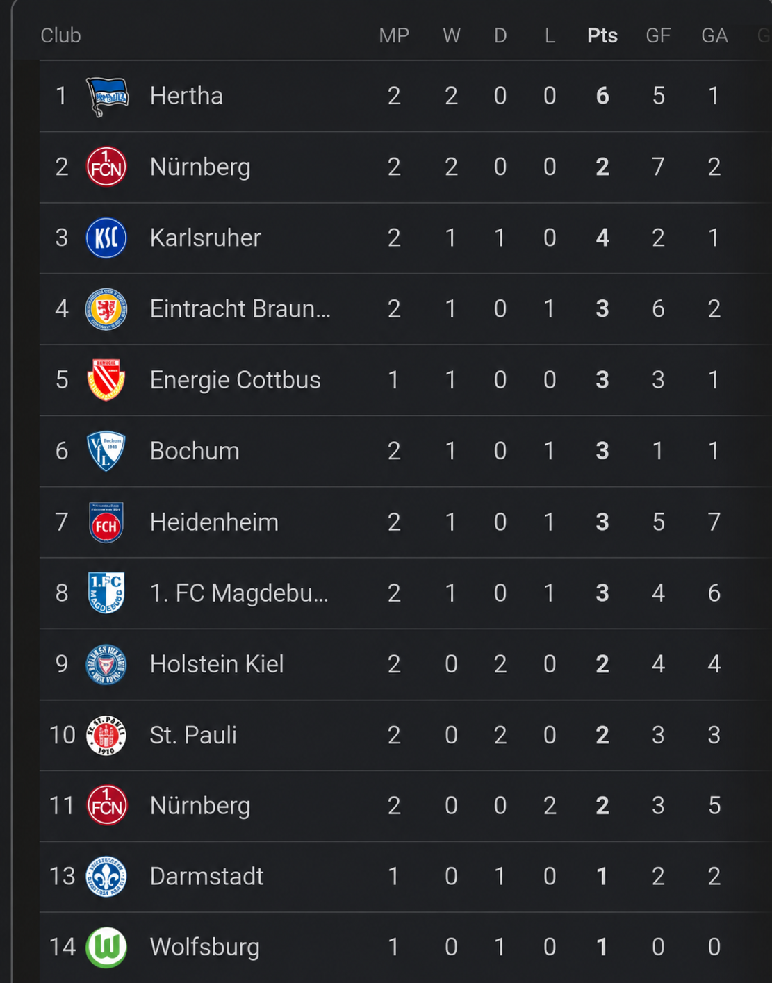Screen dimensions: 772x983
Task: Select the 1. FC Magdeburg crest
Action: (x=106, y=593)
